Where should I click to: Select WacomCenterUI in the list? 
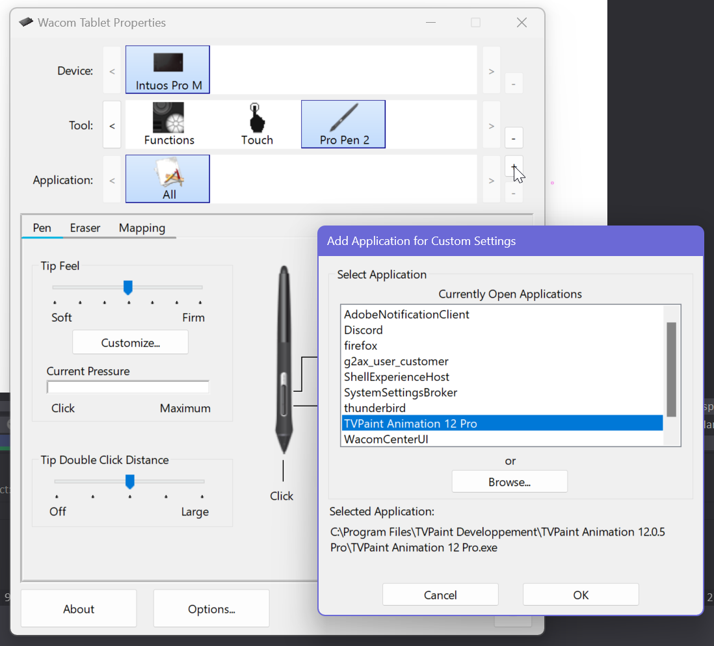point(502,439)
